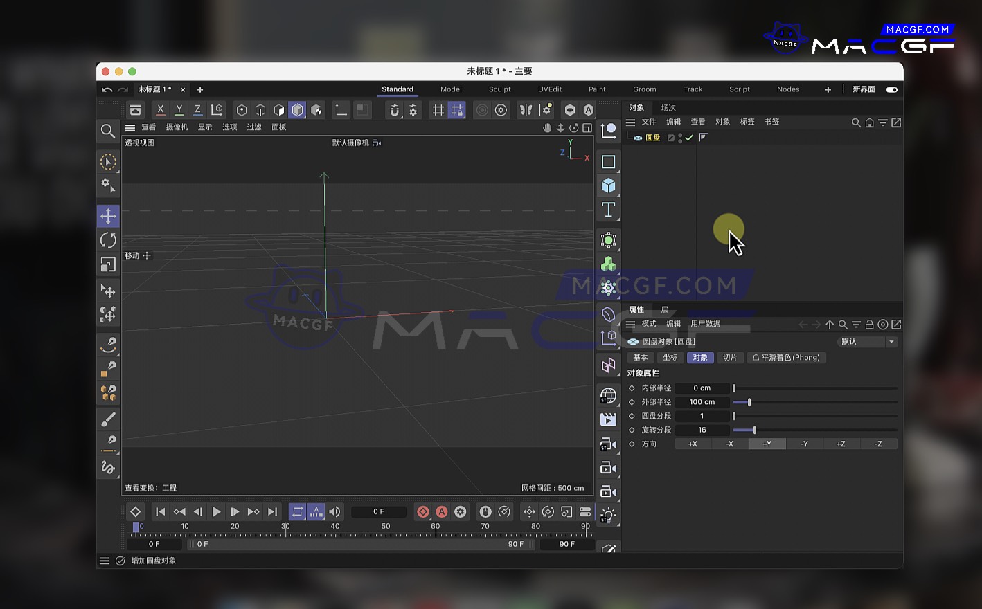Click the red Record Keyframe icon
The image size is (982, 609).
[x=423, y=512]
